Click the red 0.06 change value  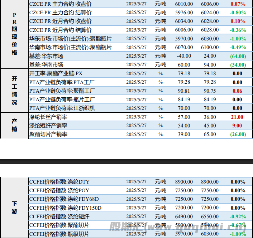coord(238,91)
